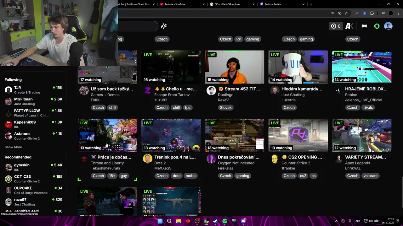Open a new browser tab
403x226 pixels.
tap(311, 4)
